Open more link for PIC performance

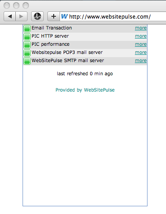[x=141, y=44]
